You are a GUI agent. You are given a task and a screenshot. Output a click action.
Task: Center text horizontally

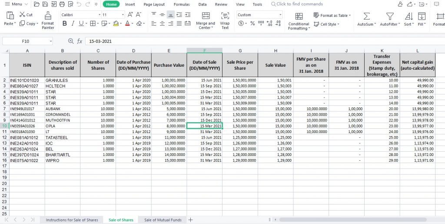click(x=162, y=23)
